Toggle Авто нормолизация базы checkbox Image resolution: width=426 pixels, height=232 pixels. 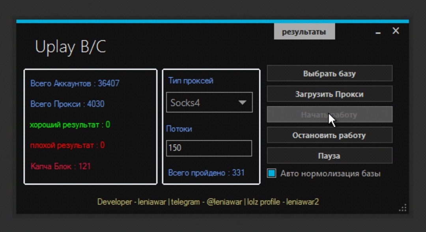[271, 173]
